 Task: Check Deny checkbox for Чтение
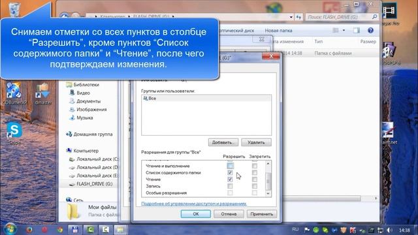coord(255,180)
